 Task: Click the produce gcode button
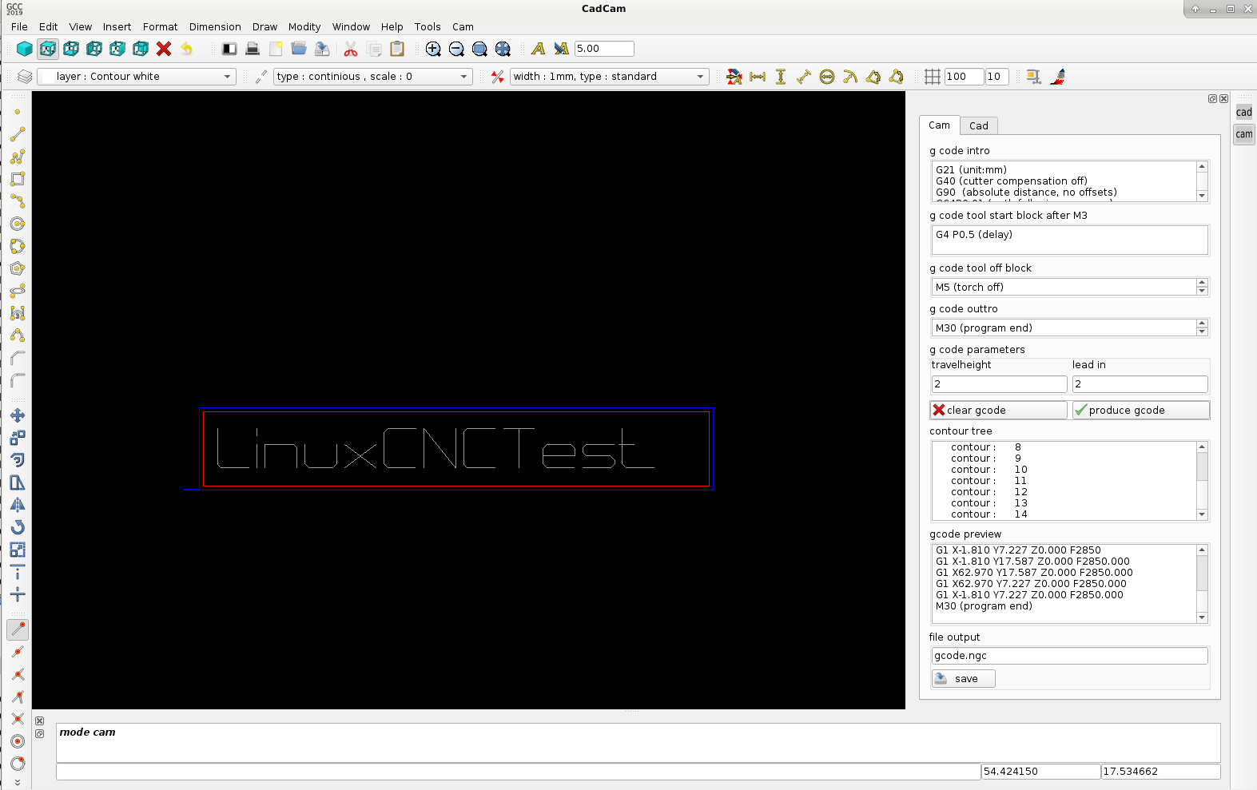click(1141, 410)
